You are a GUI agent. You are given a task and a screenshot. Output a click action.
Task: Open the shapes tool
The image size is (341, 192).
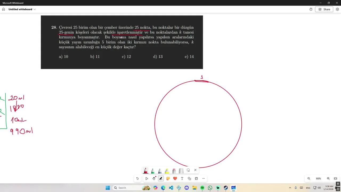[189, 178]
